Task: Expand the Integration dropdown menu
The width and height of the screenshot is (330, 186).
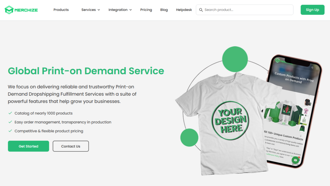Action: tap(120, 10)
